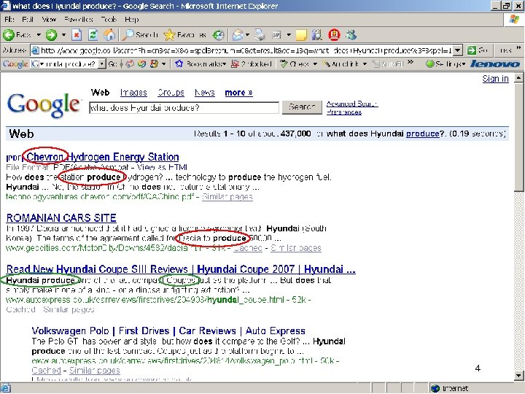525x394 pixels.
Task: Expand the AutoLink dropdown arrow
Action: coord(365,63)
